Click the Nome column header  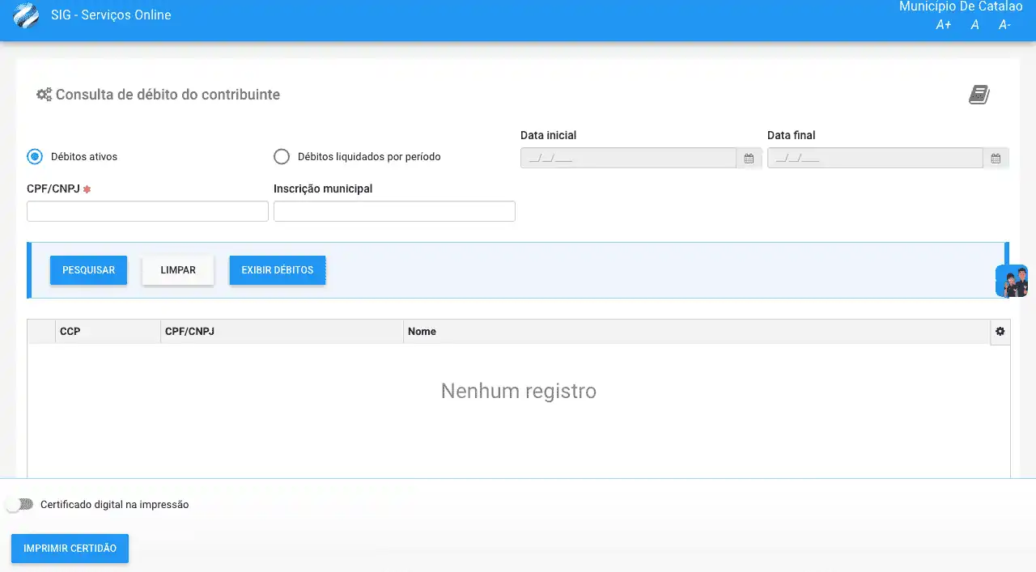click(x=422, y=332)
